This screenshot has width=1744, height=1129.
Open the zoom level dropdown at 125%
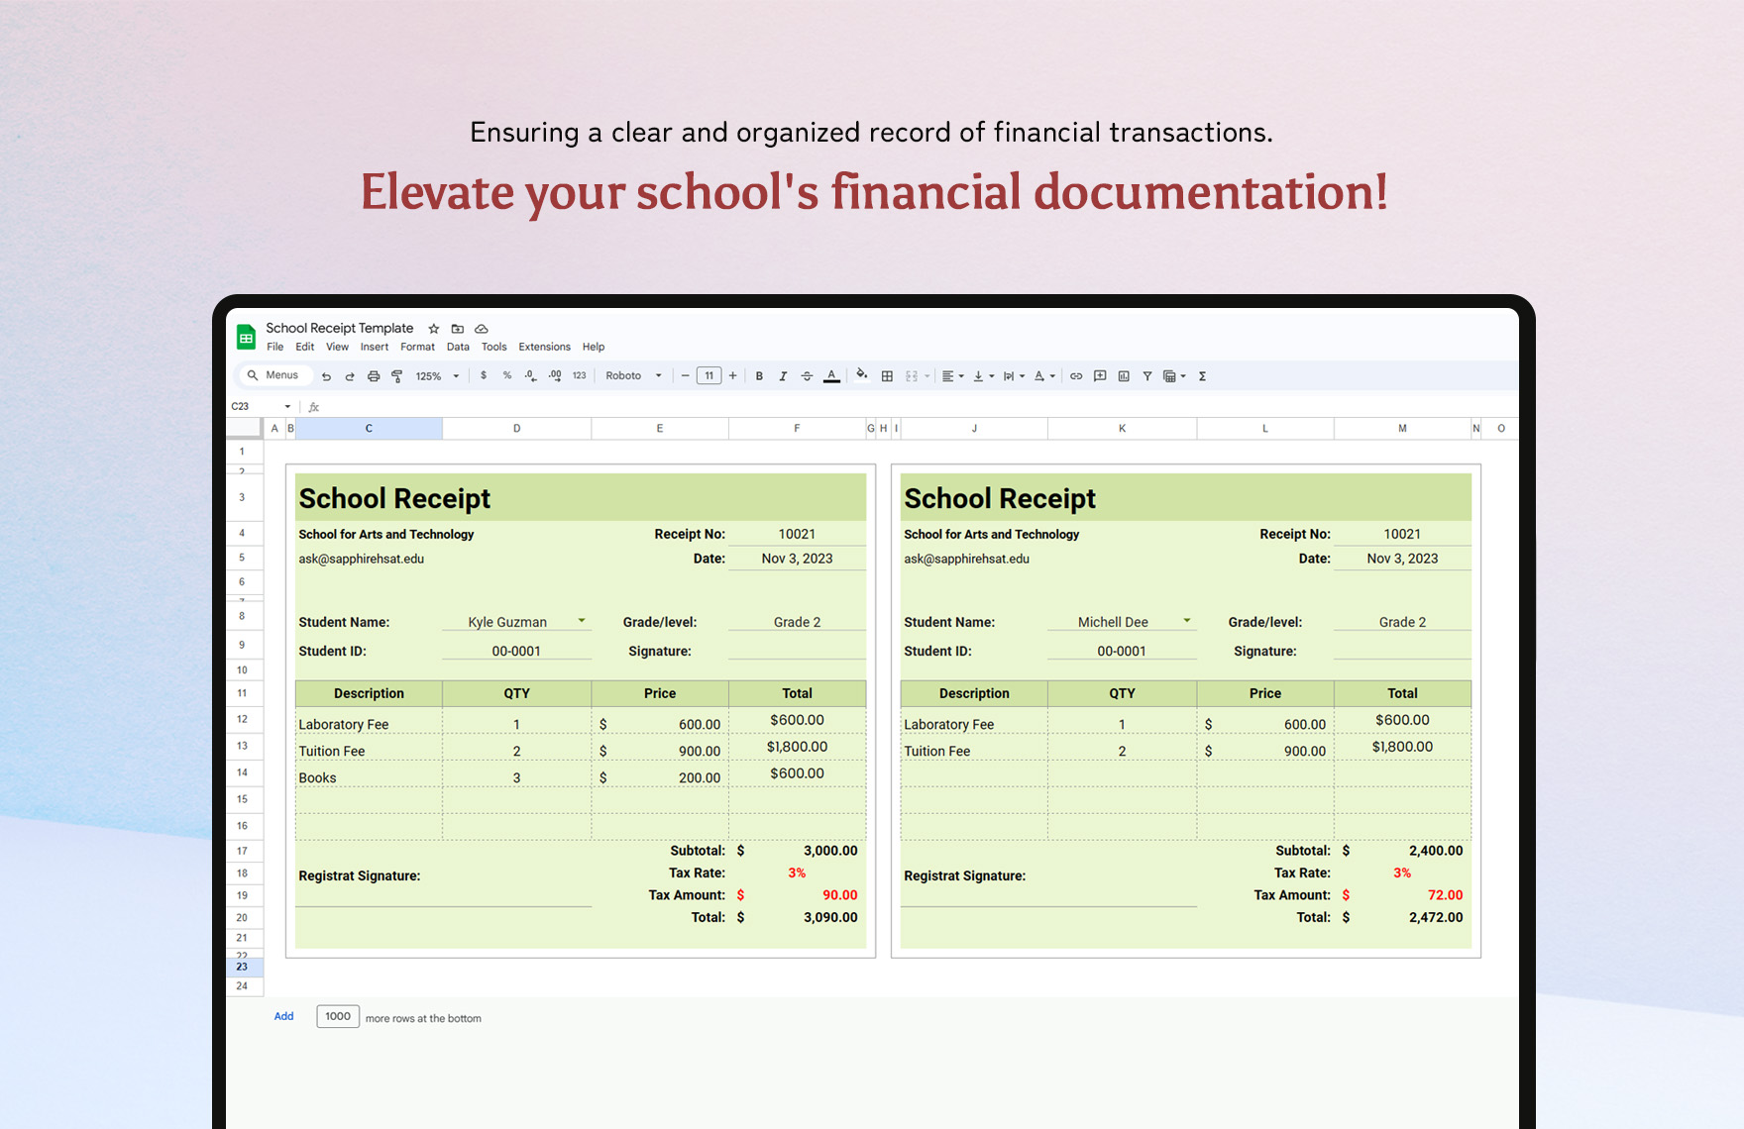[434, 375]
